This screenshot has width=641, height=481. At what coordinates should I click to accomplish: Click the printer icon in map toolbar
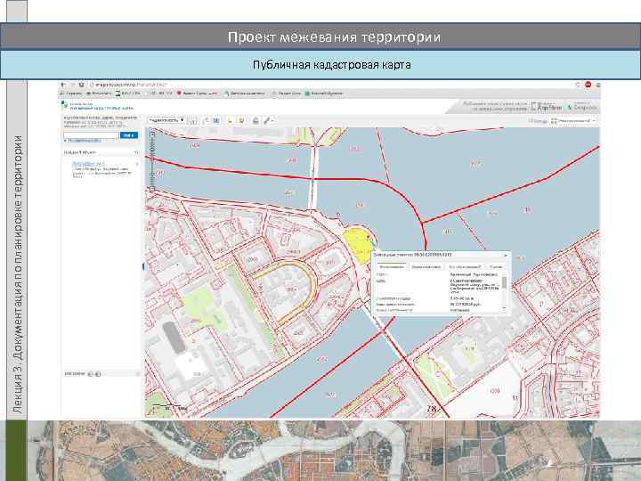coord(256,120)
